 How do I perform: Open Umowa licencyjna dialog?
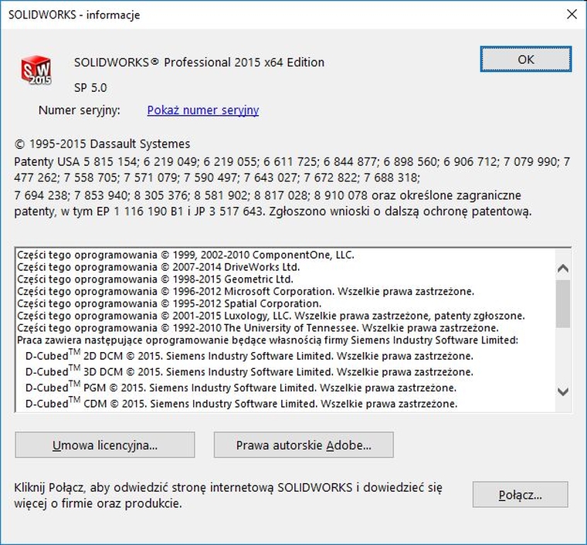[105, 445]
